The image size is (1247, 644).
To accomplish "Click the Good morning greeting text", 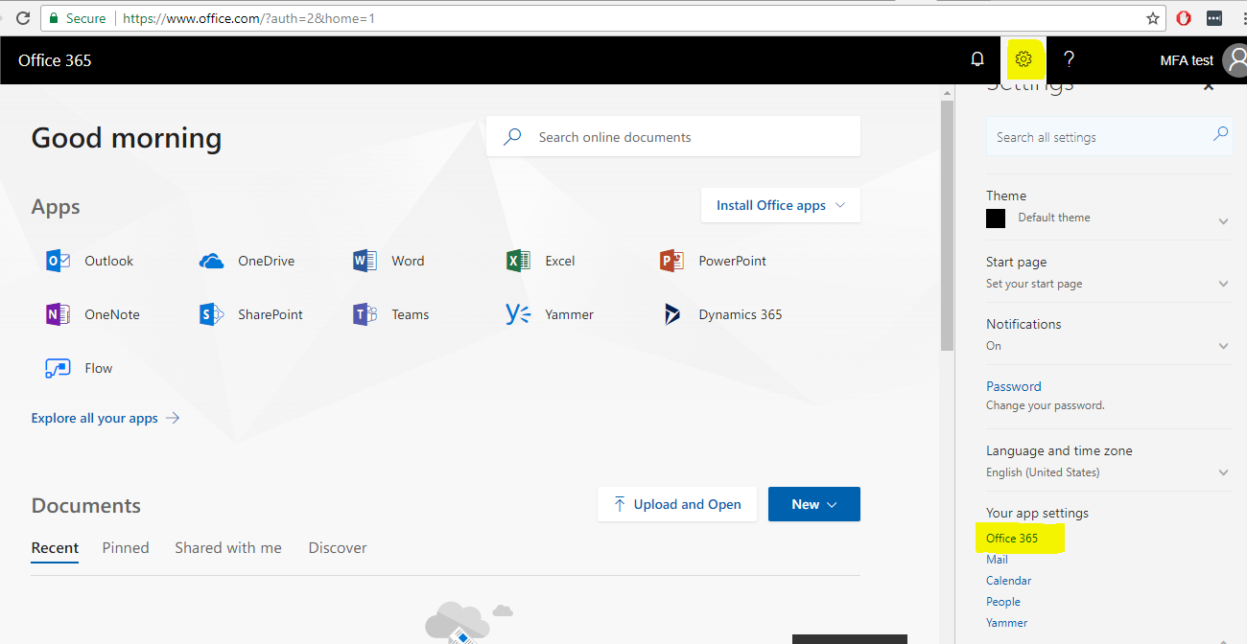I will point(127,138).
